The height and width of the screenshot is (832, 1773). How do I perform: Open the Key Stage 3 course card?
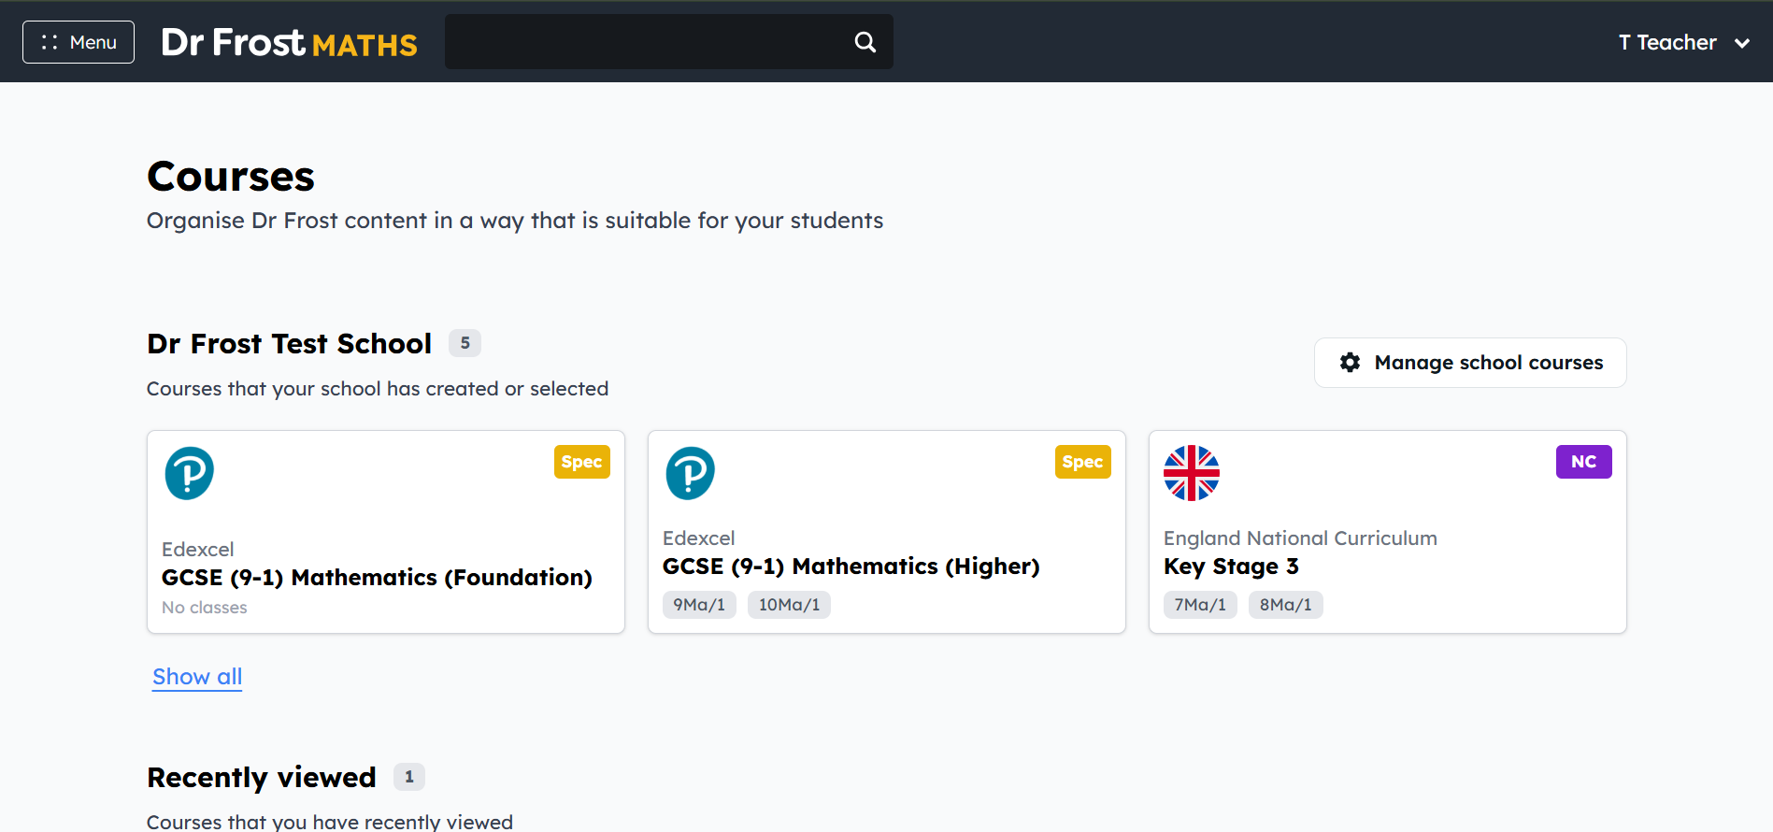click(x=1388, y=532)
